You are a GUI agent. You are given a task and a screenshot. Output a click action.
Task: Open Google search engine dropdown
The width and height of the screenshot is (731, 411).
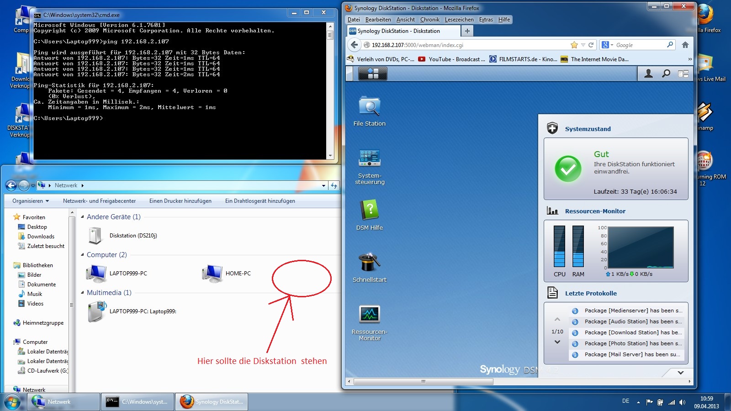click(x=607, y=45)
